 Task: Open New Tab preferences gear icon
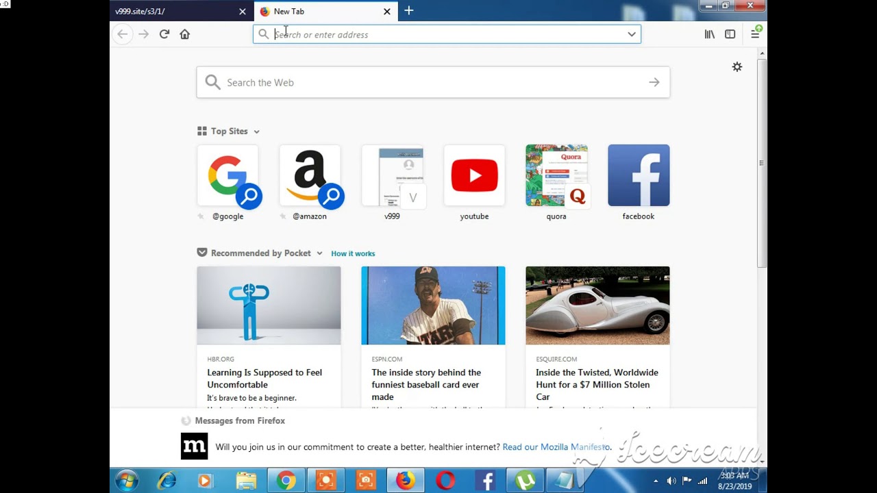[x=737, y=66]
